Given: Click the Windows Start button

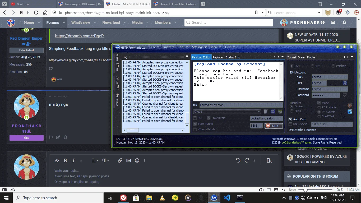Looking at the screenshot, I should [6, 198].
